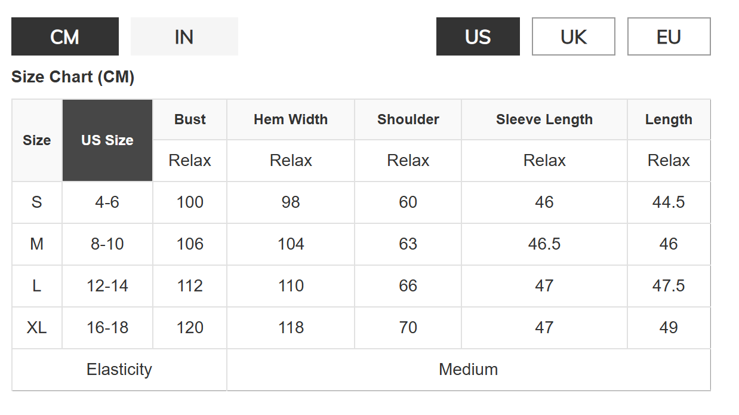Select the M size row label
The width and height of the screenshot is (739, 415).
click(37, 244)
